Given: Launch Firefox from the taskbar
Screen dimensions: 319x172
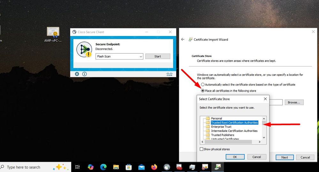Looking at the screenshot, I should pyautogui.click(x=154, y=167).
